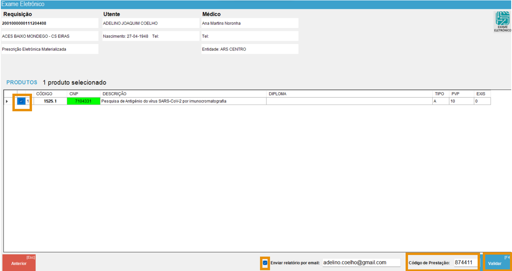
Task: Go back with the Anterior button
Action: [x=19, y=263]
